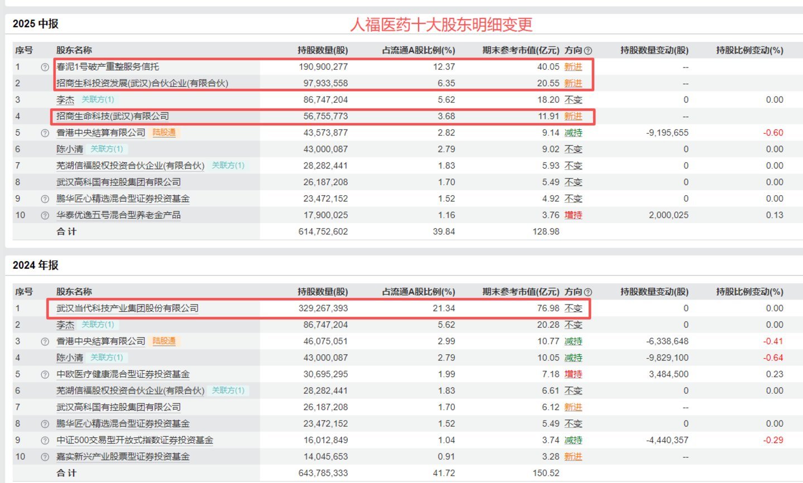
Task: Select the 2024 年报 section heading
Action: point(35,265)
